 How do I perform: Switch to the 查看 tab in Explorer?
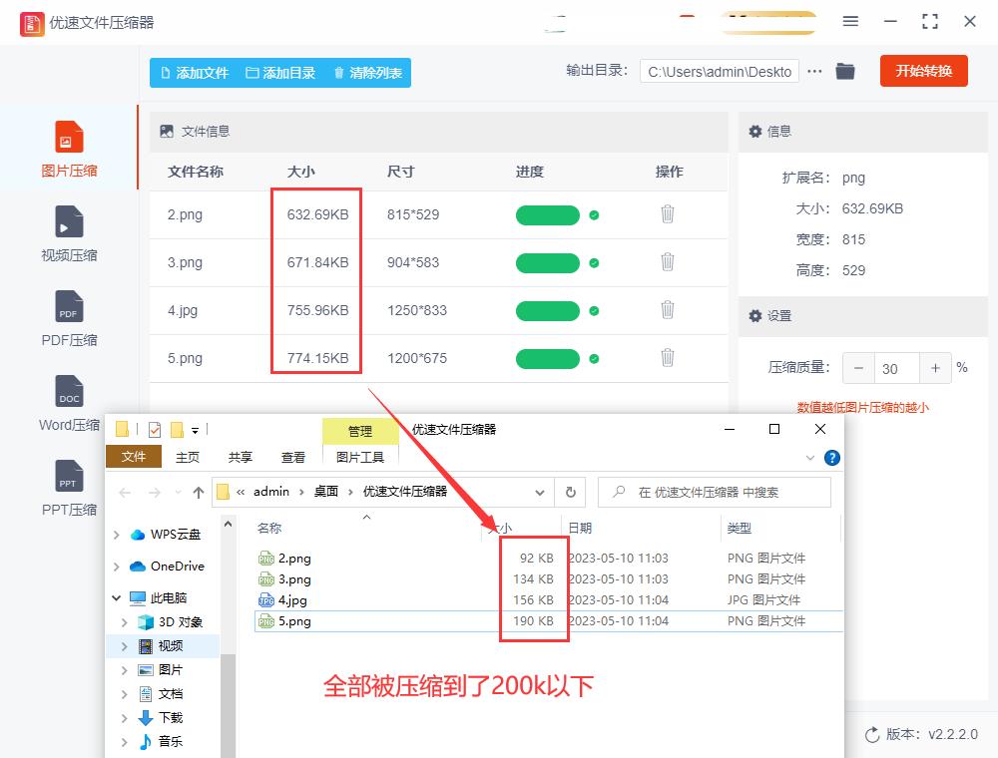tap(292, 458)
